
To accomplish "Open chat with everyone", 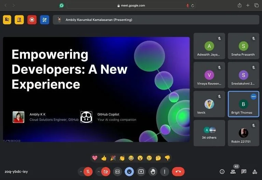I will click(x=244, y=172).
